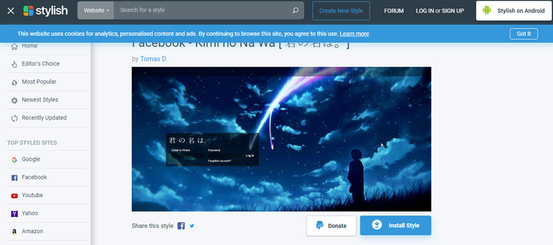Select the Youtube play icon
Image resolution: width=553 pixels, height=245 pixels.
[x=14, y=196]
